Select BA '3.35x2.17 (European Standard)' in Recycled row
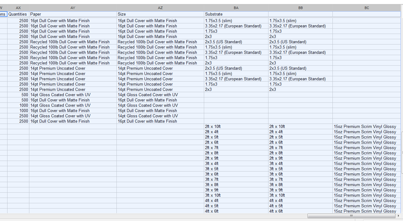The width and height of the screenshot is (403, 221). pyautogui.click(x=236, y=52)
